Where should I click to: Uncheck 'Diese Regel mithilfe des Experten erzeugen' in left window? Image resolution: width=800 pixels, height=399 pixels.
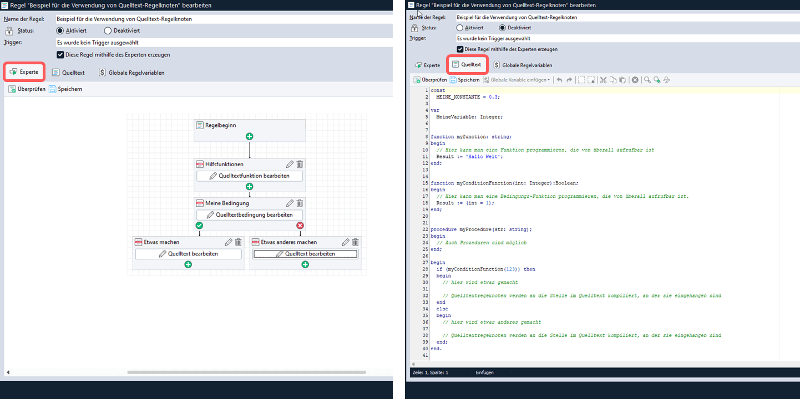point(60,55)
